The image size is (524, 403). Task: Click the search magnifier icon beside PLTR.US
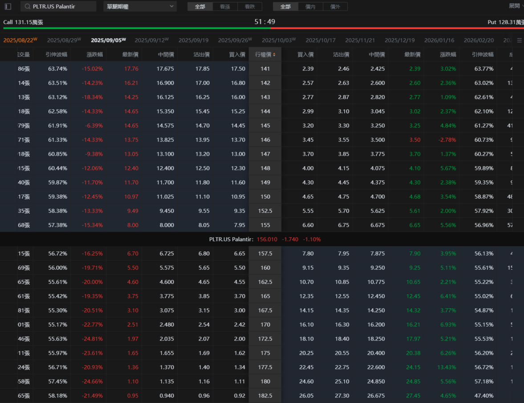(x=28, y=7)
